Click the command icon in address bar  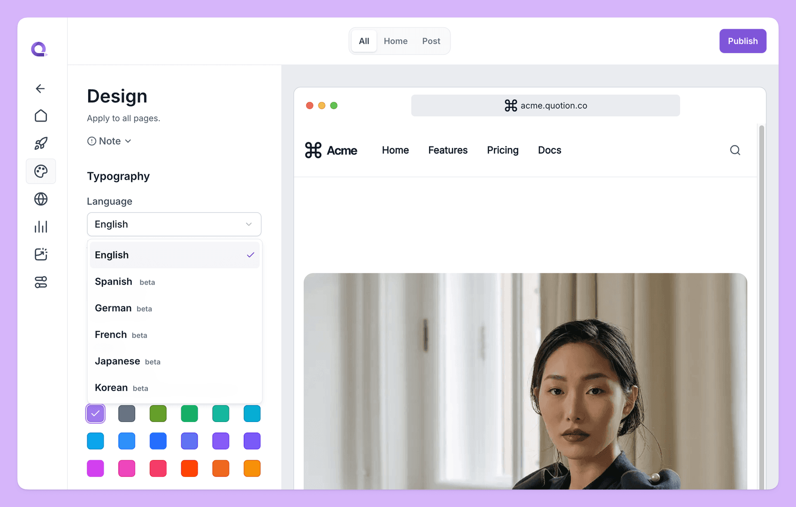pyautogui.click(x=511, y=106)
